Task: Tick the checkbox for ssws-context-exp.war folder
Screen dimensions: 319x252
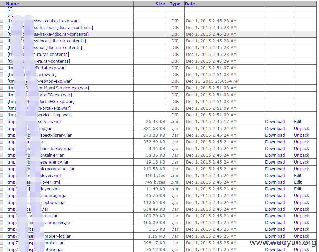Action: (x=1, y=21)
